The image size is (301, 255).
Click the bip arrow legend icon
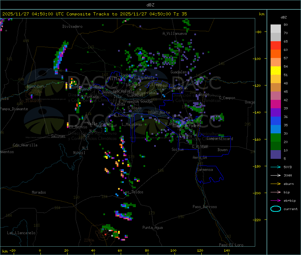(x=276, y=192)
